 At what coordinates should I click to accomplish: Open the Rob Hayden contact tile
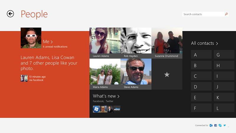136,43
